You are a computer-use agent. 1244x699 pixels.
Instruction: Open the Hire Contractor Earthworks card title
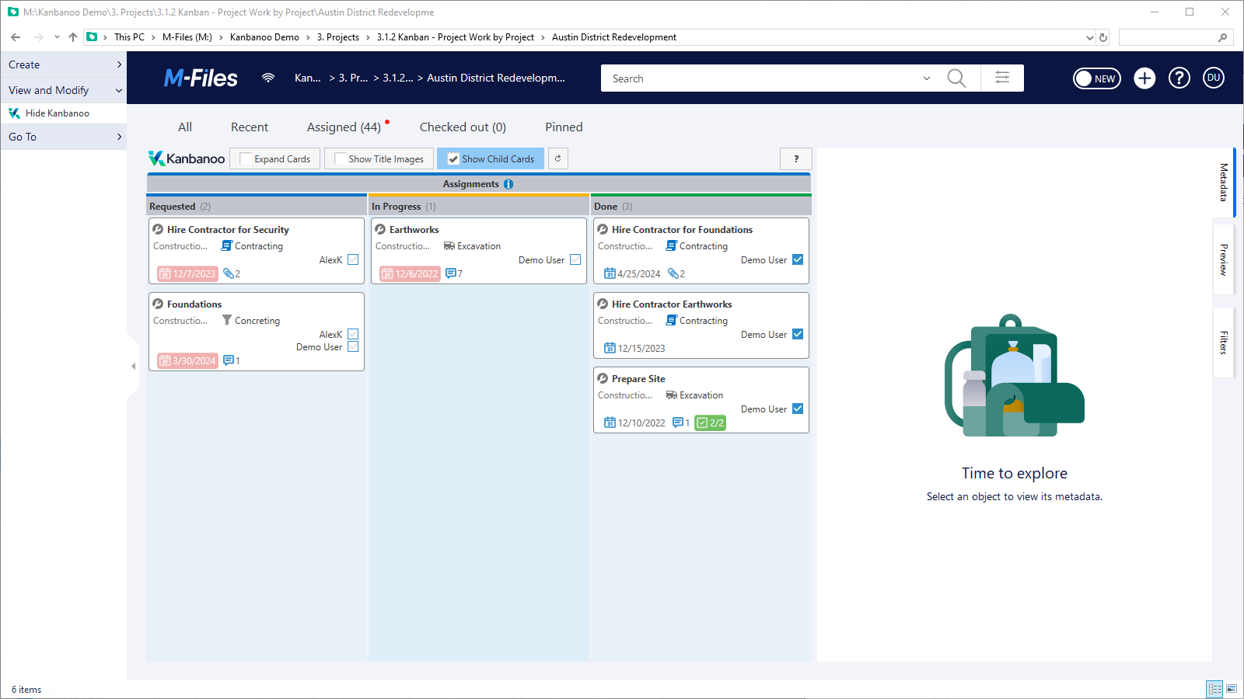tap(672, 304)
